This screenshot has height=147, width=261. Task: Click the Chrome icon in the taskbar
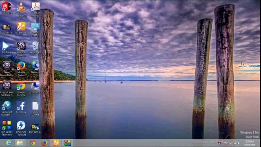(x=32, y=143)
